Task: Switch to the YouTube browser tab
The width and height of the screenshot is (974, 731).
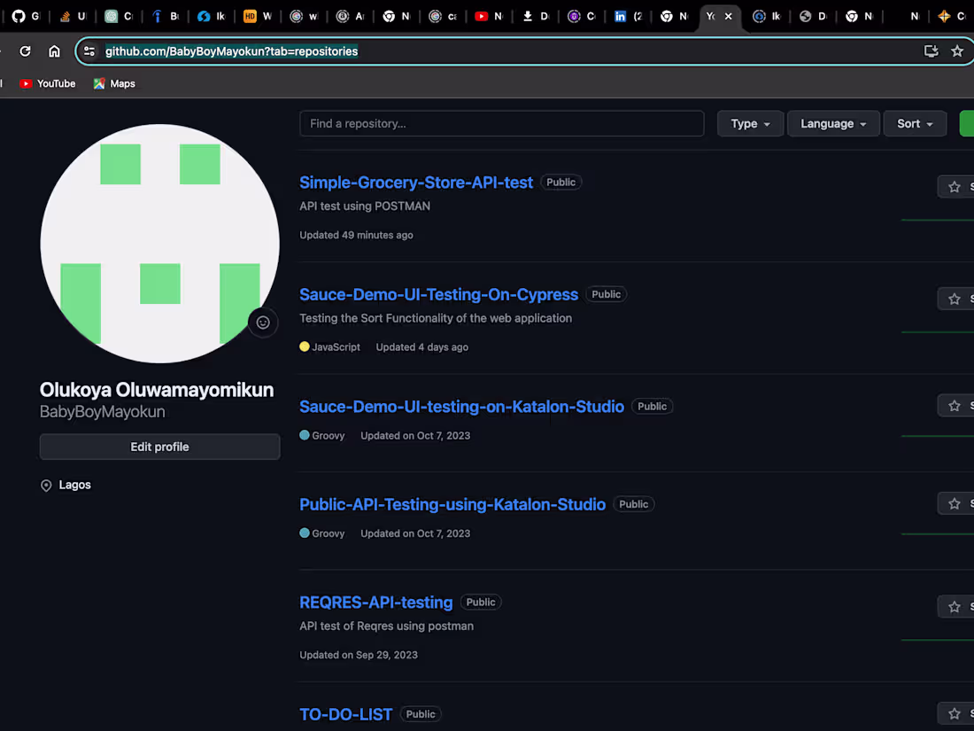Action: 488,16
